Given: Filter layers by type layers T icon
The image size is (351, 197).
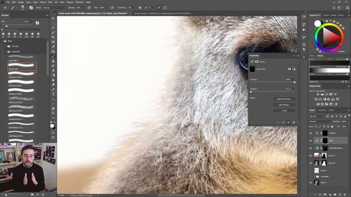Looking at the screenshot, I should tap(336, 117).
